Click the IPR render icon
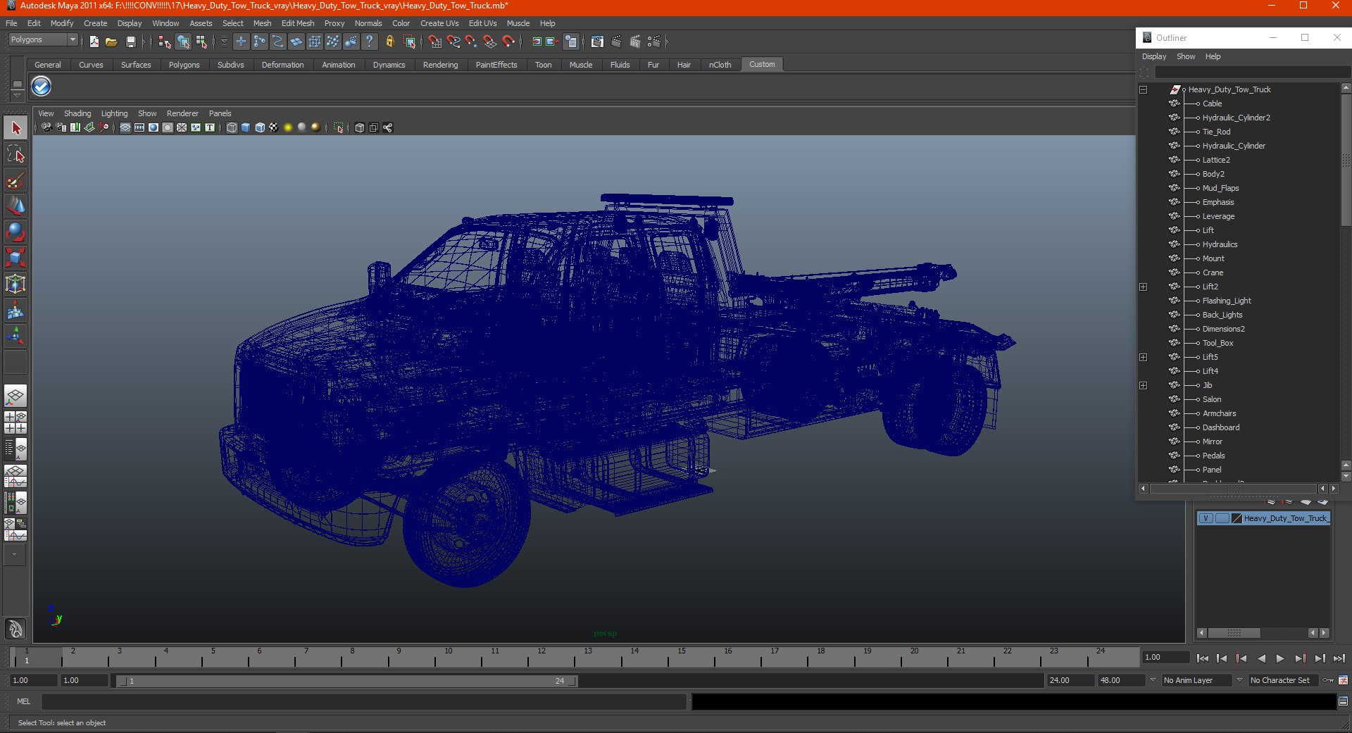This screenshot has height=733, width=1352. [635, 42]
